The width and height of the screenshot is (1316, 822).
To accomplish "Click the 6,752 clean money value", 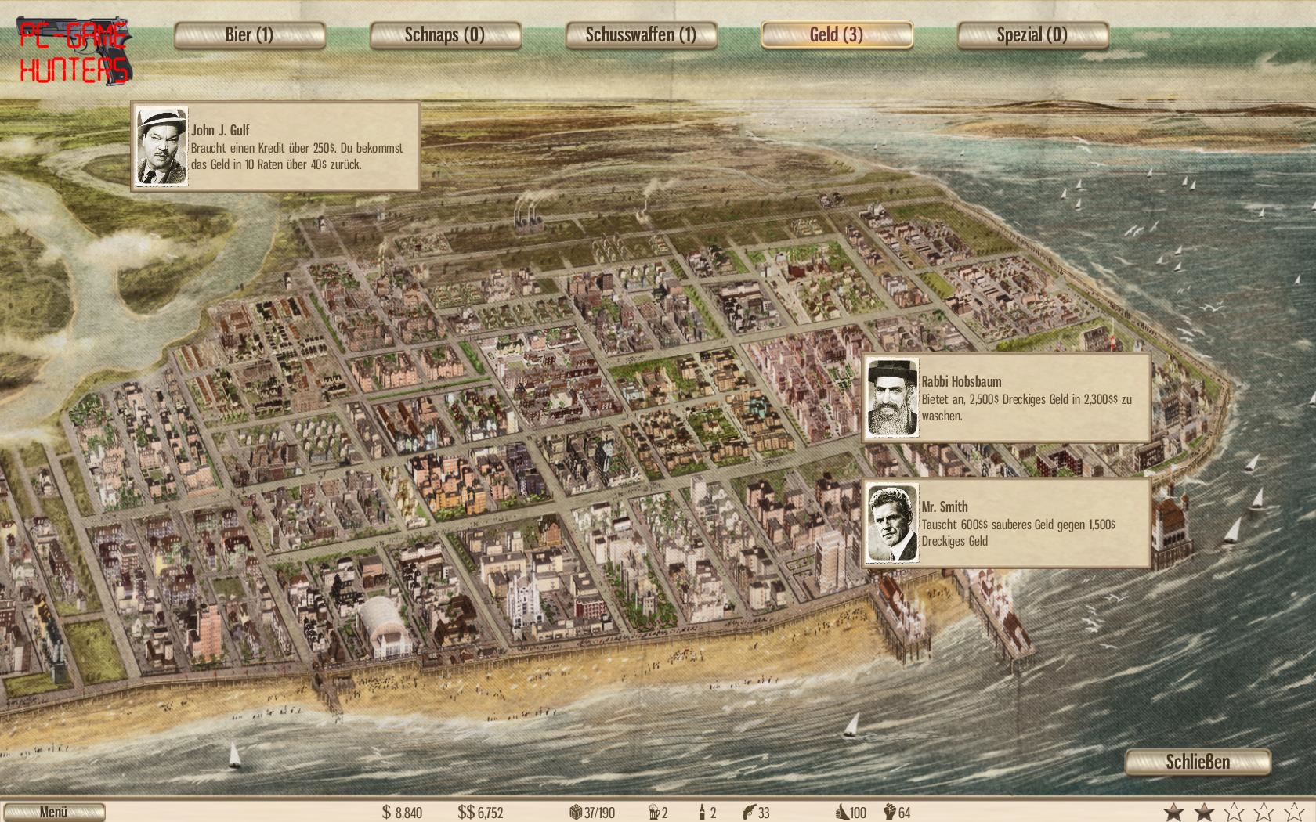I will [x=490, y=813].
